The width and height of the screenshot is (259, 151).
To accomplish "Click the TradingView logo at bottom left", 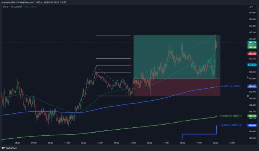I will pyautogui.click(x=9, y=148).
